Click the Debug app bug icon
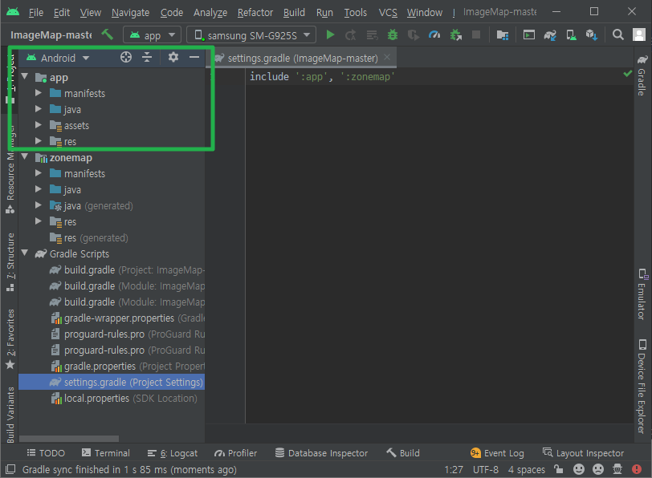This screenshot has width=652, height=478. tap(392, 34)
